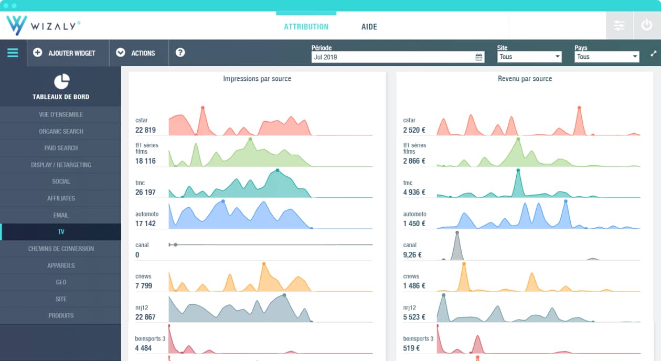Click tf1 séries films impressions value 18 116
This screenshot has height=361, width=661.
[x=145, y=161]
